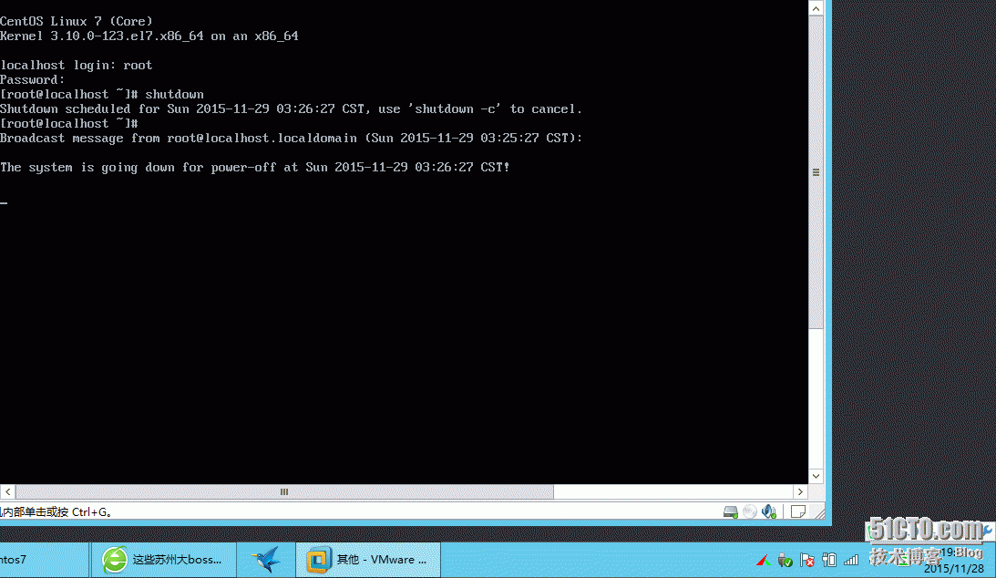This screenshot has width=996, height=578.
Task: Click the VMware sound card status icon
Action: (768, 512)
